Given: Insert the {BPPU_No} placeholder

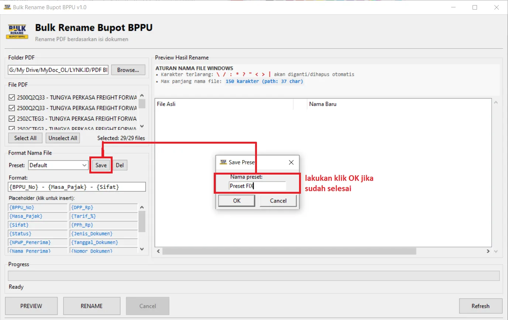Looking at the screenshot, I should point(37,208).
